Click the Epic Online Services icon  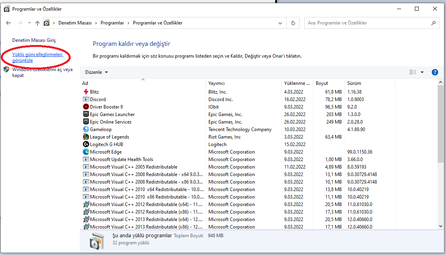86,122
